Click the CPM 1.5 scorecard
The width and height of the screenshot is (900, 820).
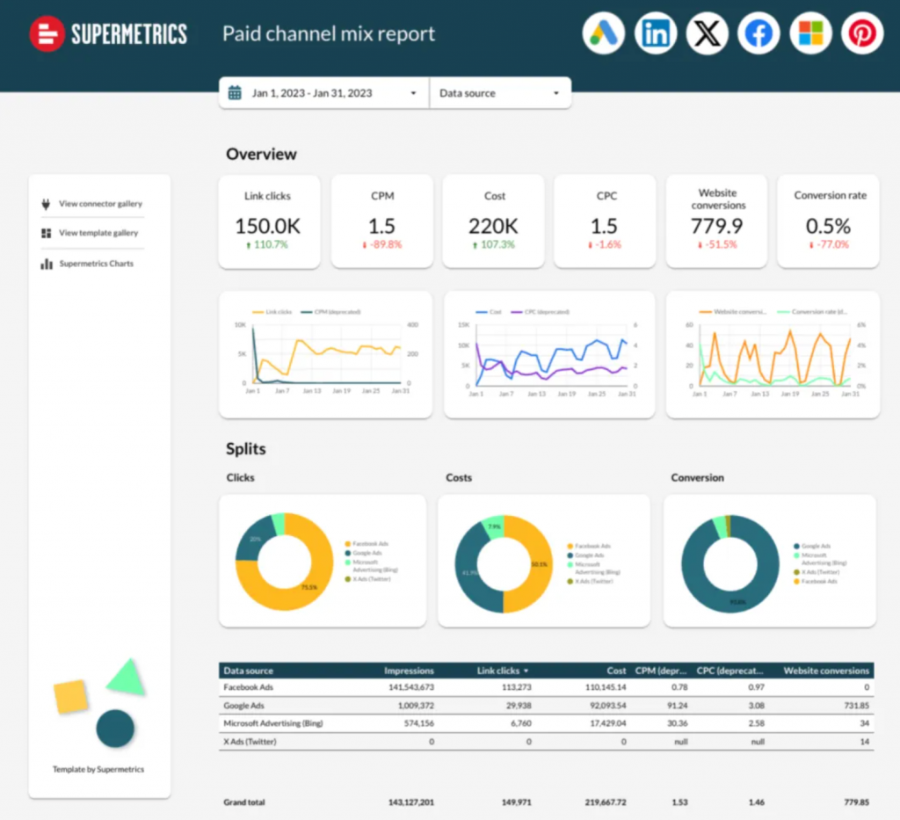pyautogui.click(x=382, y=221)
